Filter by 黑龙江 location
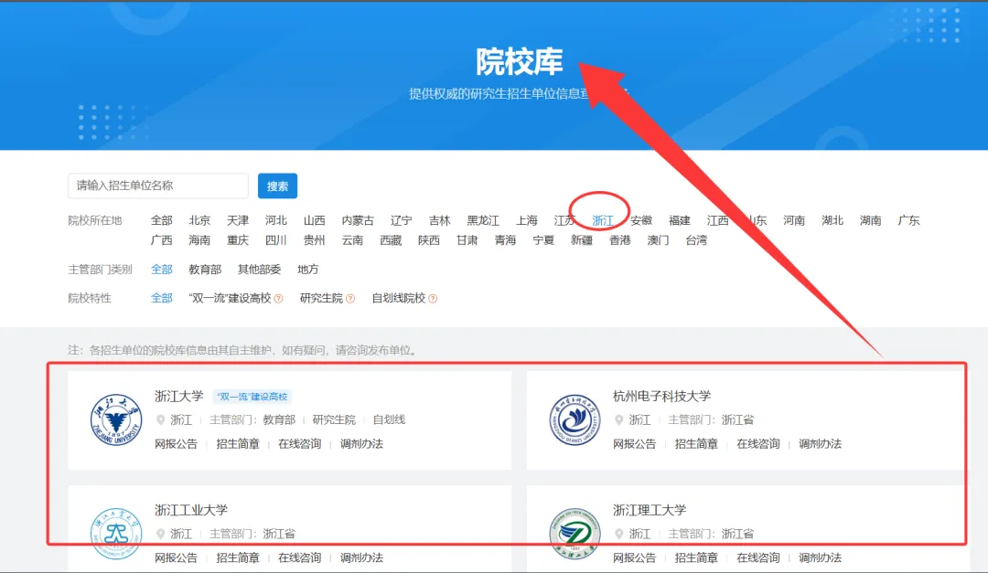988x573 pixels. (483, 220)
